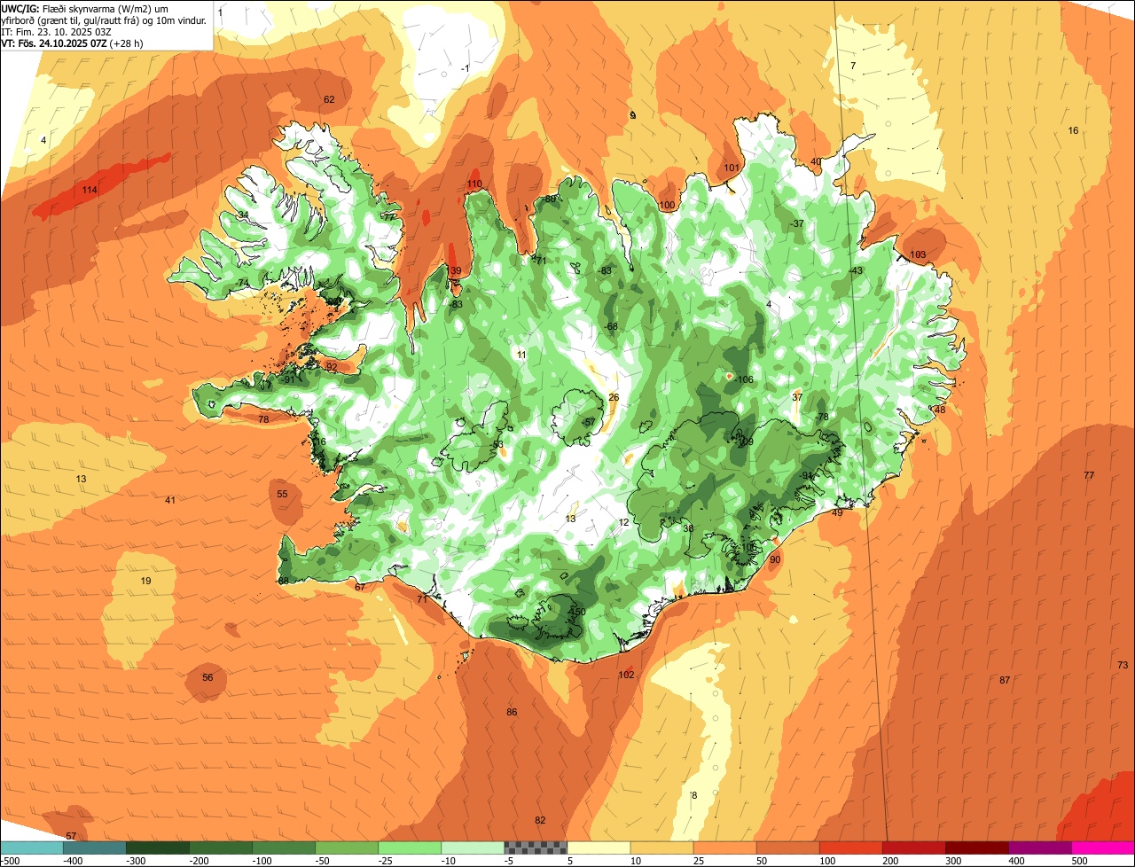
Task: Click the map value "82" near the bottom edge
Action: pyautogui.click(x=540, y=821)
